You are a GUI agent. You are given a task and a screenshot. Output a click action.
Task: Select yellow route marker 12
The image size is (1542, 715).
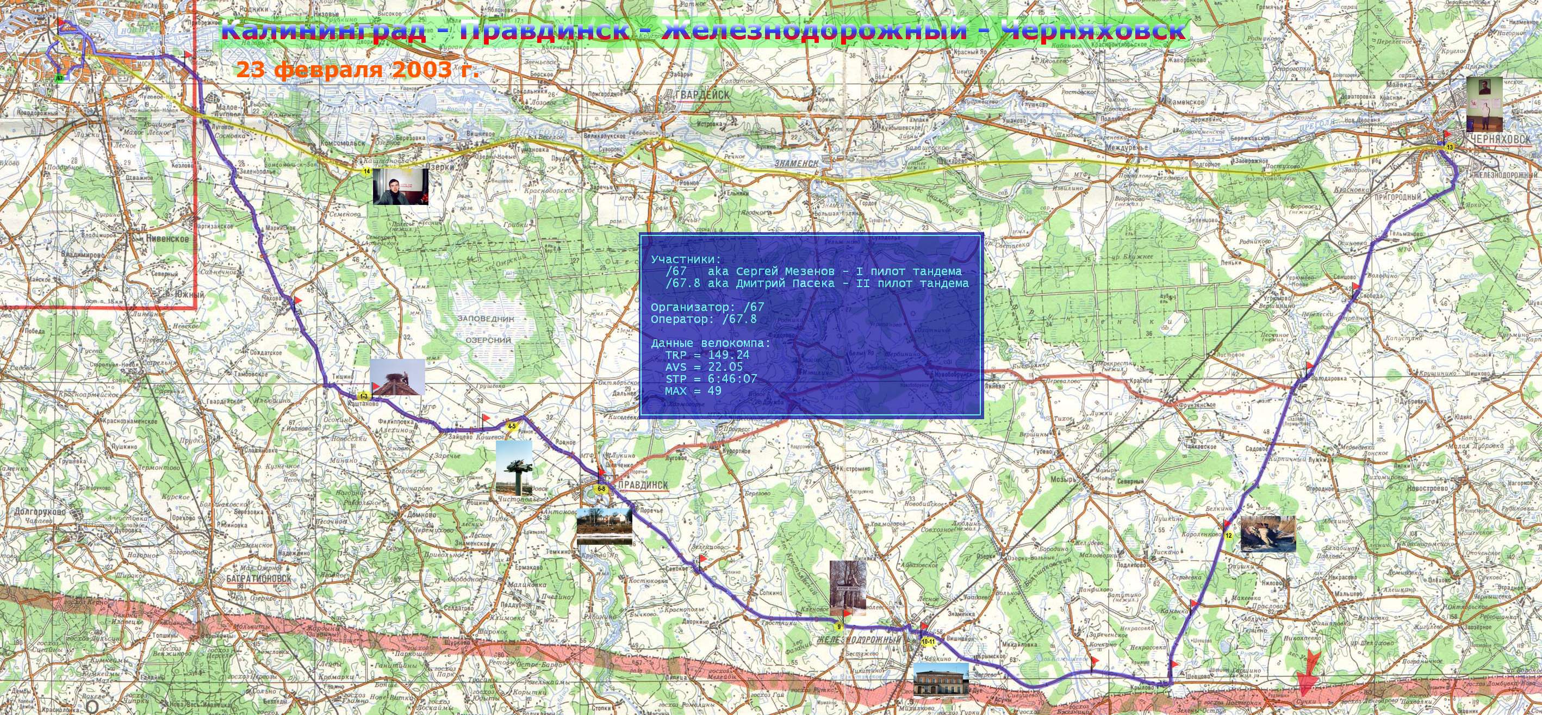coord(1228,536)
